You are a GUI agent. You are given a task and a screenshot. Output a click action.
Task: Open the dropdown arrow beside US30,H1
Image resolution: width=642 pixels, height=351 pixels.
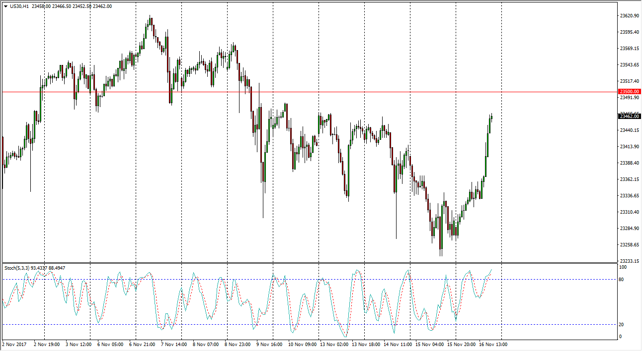pyautogui.click(x=5, y=6)
